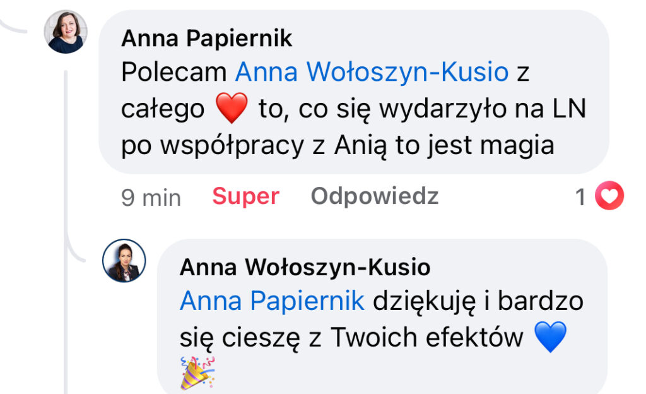Click the curved thread line at top-left corner
Screen dimensions: 646x394
pyautogui.click(x=13, y=25)
